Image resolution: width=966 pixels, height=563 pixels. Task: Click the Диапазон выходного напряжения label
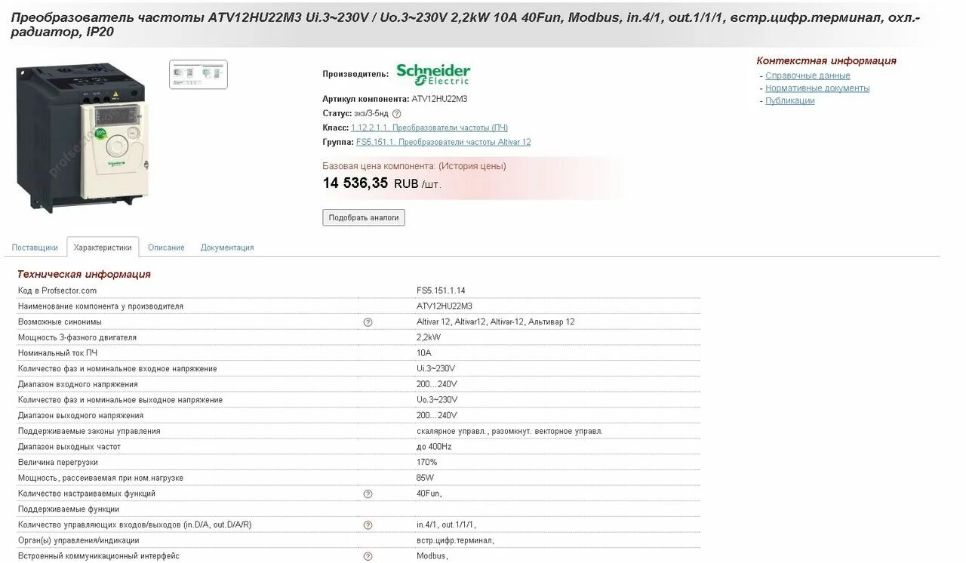(x=81, y=416)
